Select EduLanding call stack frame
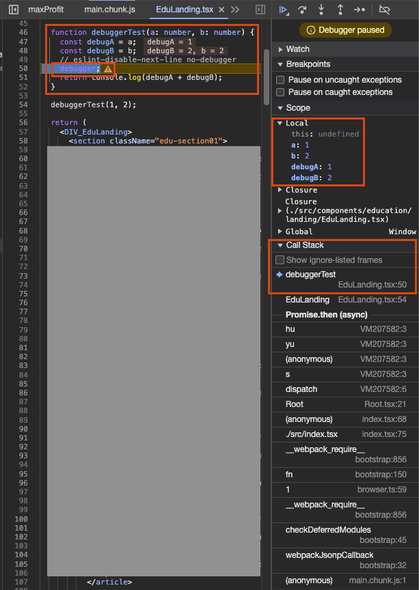Viewport: 419px width, 590px height. point(344,300)
